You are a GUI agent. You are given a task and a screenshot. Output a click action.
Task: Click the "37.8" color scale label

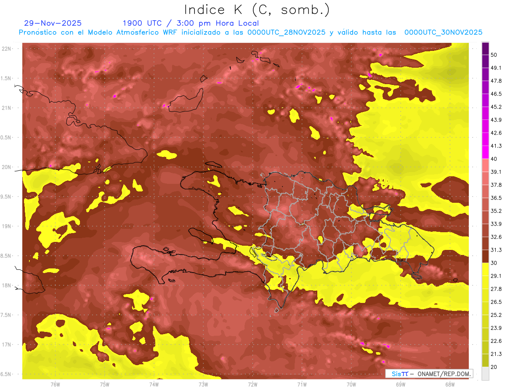496,185
